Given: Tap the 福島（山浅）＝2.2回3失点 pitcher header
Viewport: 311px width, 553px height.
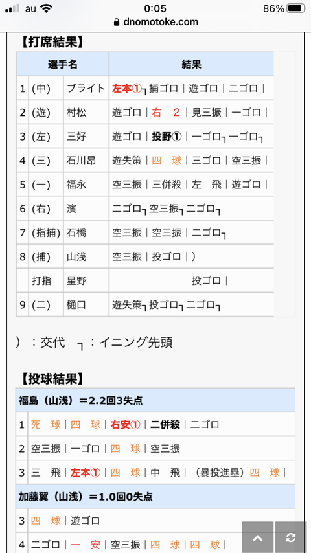Looking at the screenshot, I should (155, 400).
